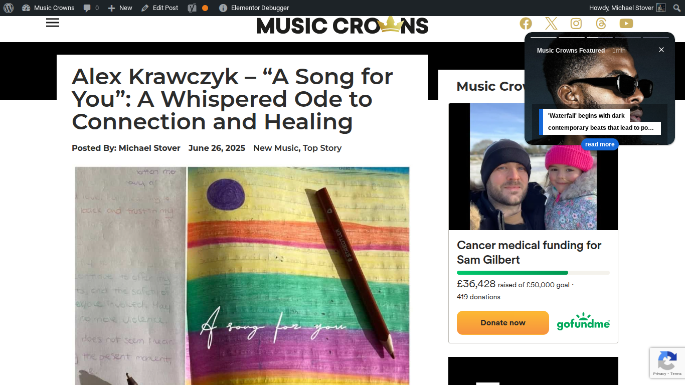Open the Music Crowns site menu
The image size is (685, 385).
[48, 8]
